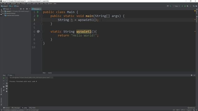Restore layout icon in Run panel
The width and height of the screenshot is (198, 111).
pyautogui.click(x=4, y=87)
